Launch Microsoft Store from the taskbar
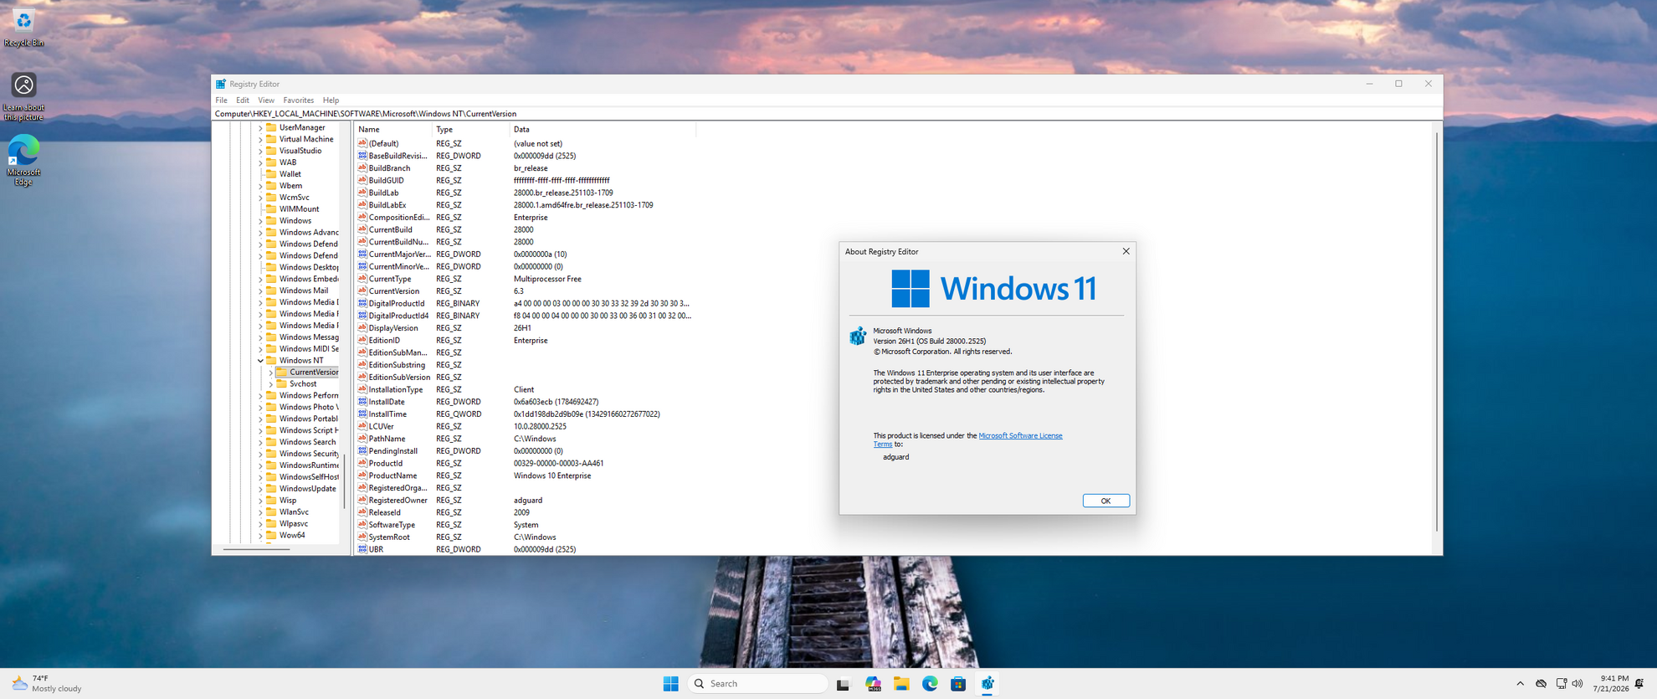Image resolution: width=1657 pixels, height=699 pixels. pos(958,684)
